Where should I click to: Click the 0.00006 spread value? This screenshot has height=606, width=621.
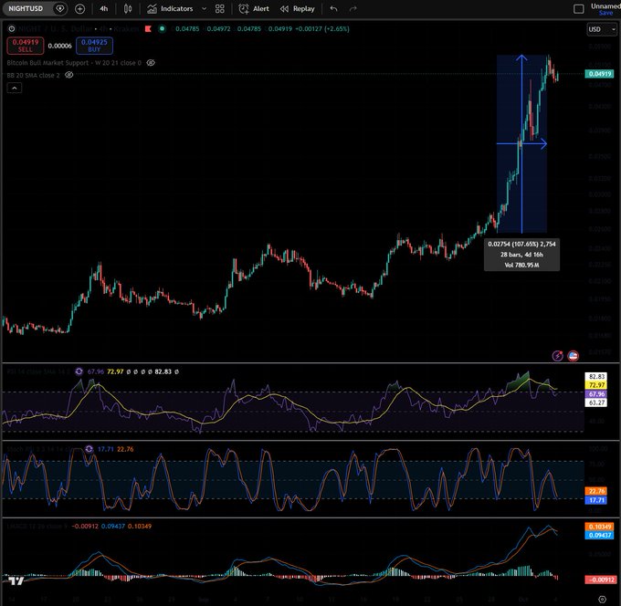(x=59, y=46)
